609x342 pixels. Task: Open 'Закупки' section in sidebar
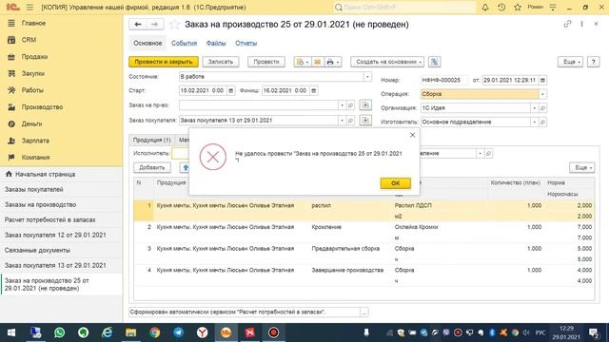33,73
